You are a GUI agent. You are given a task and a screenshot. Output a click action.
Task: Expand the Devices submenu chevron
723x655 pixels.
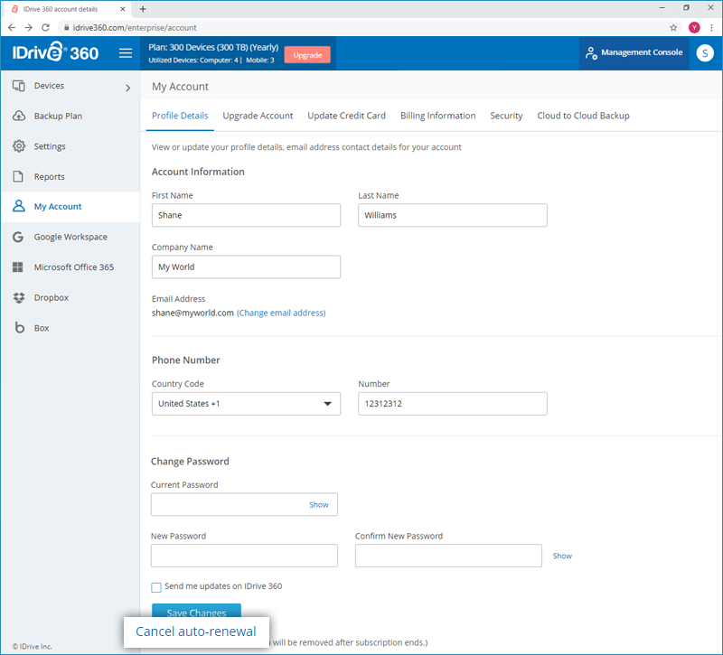127,88
